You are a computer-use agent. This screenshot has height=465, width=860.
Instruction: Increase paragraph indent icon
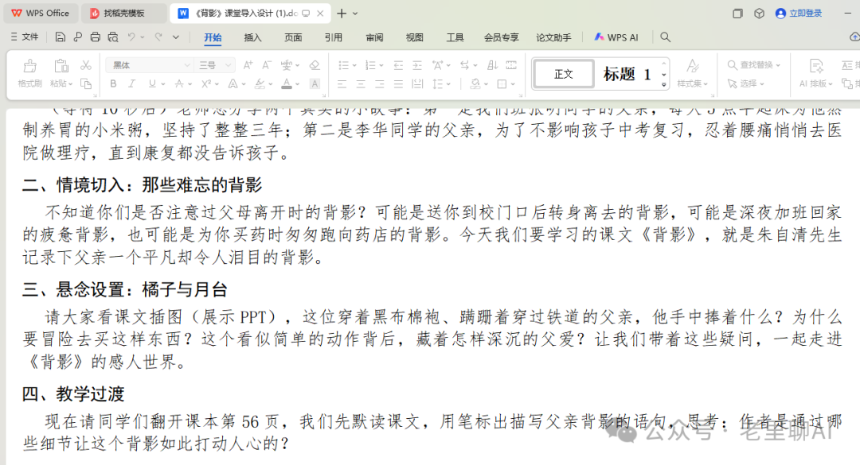(417, 65)
